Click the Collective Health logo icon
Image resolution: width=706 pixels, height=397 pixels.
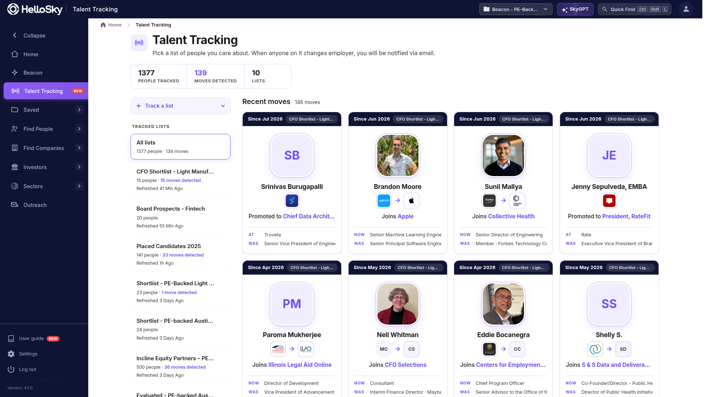[x=517, y=201]
